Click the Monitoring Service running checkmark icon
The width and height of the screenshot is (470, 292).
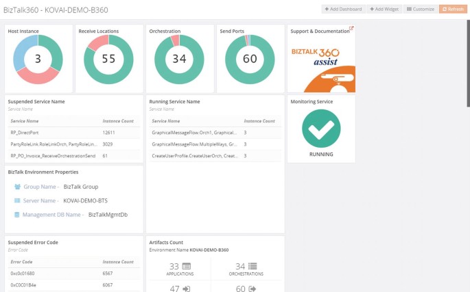click(x=321, y=129)
